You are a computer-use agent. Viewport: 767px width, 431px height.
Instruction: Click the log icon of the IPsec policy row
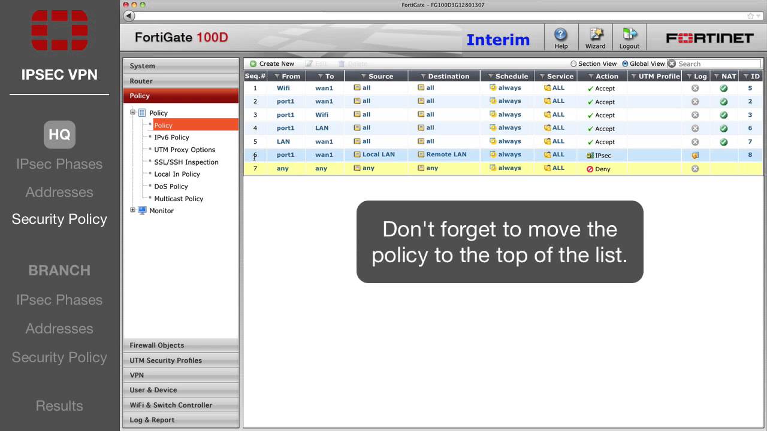point(695,155)
